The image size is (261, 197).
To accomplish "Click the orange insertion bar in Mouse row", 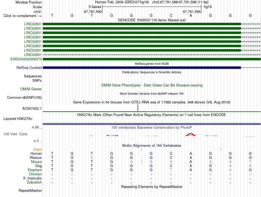I will point(142,161).
